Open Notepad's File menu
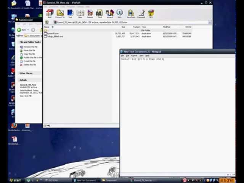 coord(122,56)
